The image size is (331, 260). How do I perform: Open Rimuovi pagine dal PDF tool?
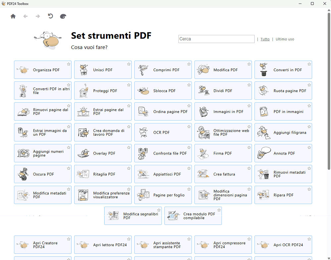43,111
